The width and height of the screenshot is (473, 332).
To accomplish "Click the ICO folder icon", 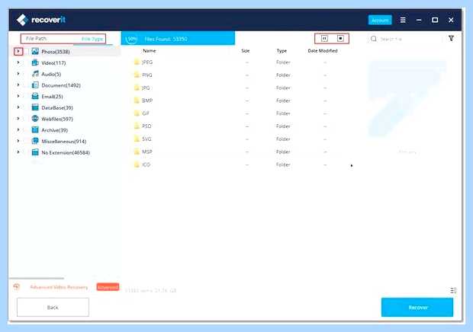I will click(x=137, y=164).
